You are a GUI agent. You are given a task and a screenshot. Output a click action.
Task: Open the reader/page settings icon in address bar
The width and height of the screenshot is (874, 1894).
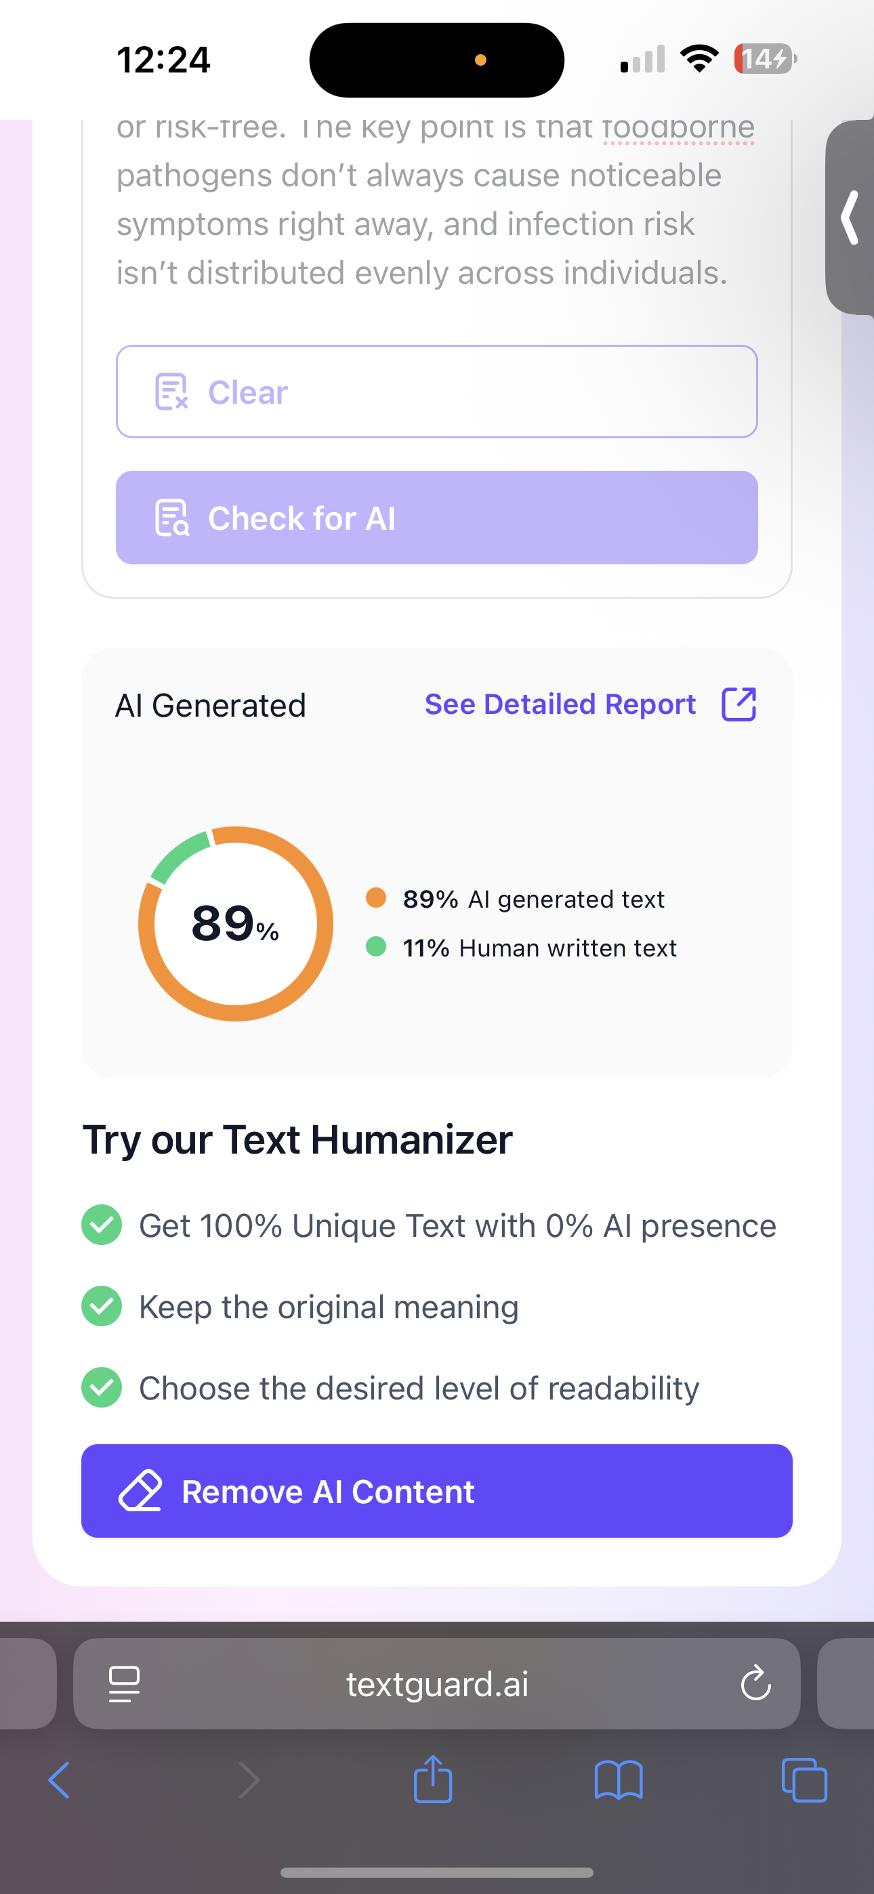[x=125, y=1684]
